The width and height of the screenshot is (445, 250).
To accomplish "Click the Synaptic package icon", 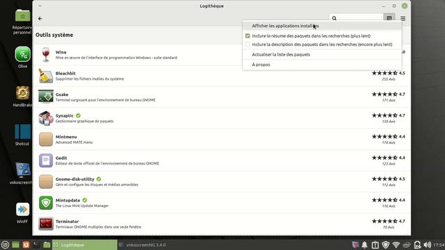I will click(x=46, y=118).
